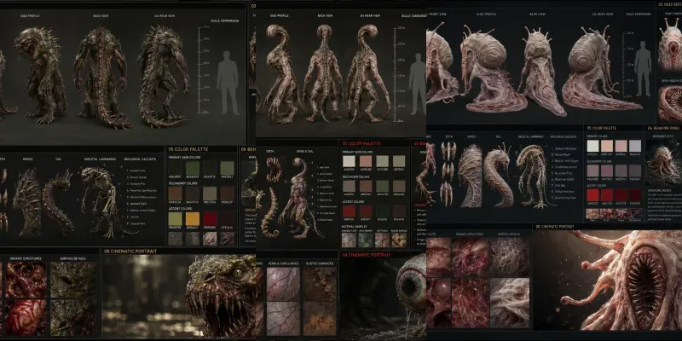The height and width of the screenshot is (341, 682).
Task: Open the open-jaw teeth render on the eyeball creature sheet
Action: click(x=275, y=170)
